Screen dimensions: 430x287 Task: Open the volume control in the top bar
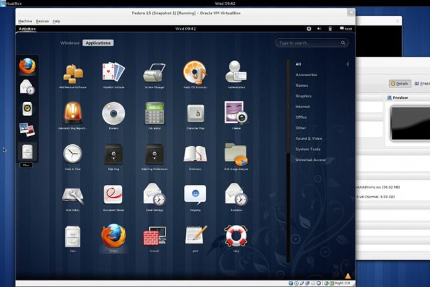(x=319, y=29)
